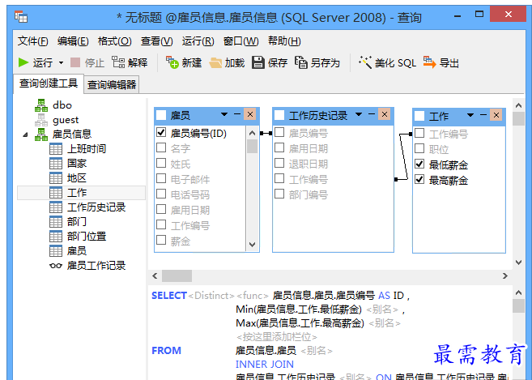The width and height of the screenshot is (532, 380).
Task: Click the green Run (运行) button
Action: 36,63
